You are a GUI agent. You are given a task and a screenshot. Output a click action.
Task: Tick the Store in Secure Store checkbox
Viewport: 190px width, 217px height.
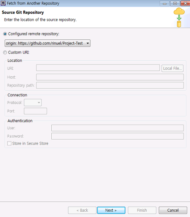[x=9, y=143]
